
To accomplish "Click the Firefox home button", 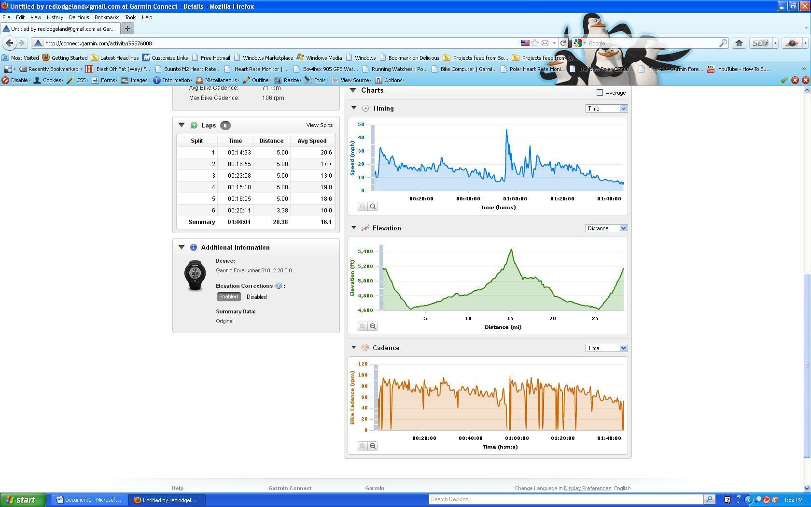I will (739, 43).
